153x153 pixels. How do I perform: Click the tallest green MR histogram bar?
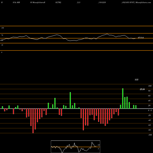(x=123, y=99)
